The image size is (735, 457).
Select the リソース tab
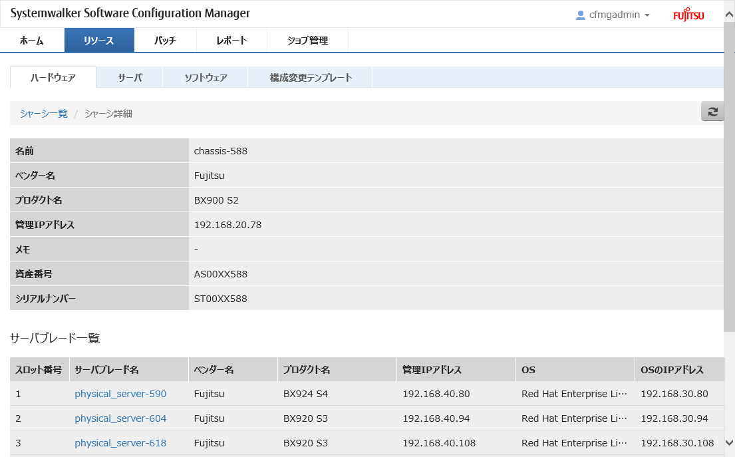pos(99,41)
